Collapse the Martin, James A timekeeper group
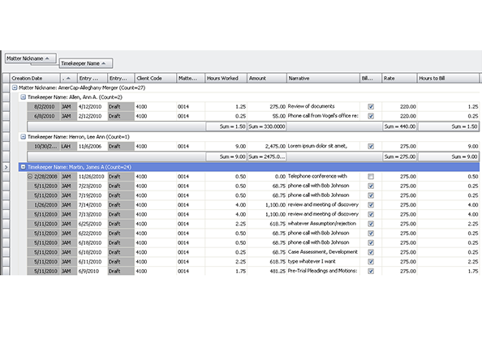482x347 pixels. [x=23, y=167]
